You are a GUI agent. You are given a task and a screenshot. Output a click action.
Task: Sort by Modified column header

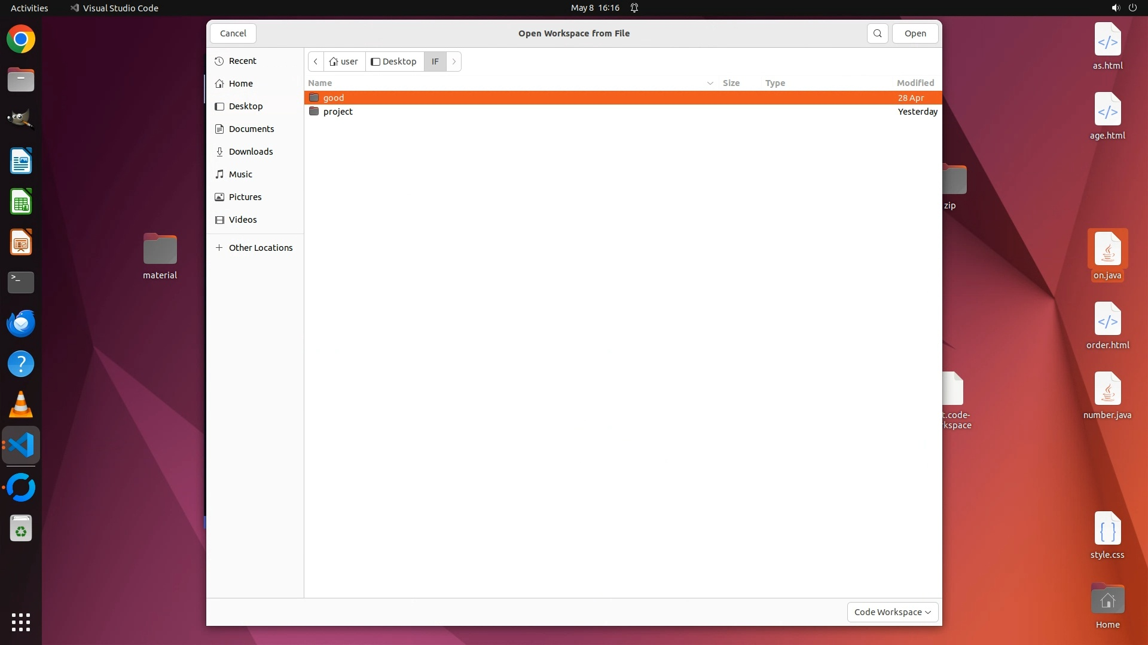(x=915, y=83)
